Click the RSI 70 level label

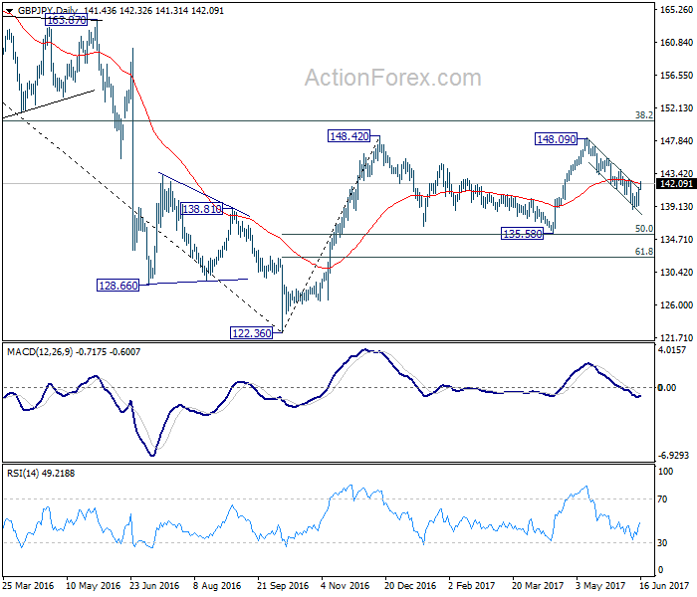pos(662,499)
